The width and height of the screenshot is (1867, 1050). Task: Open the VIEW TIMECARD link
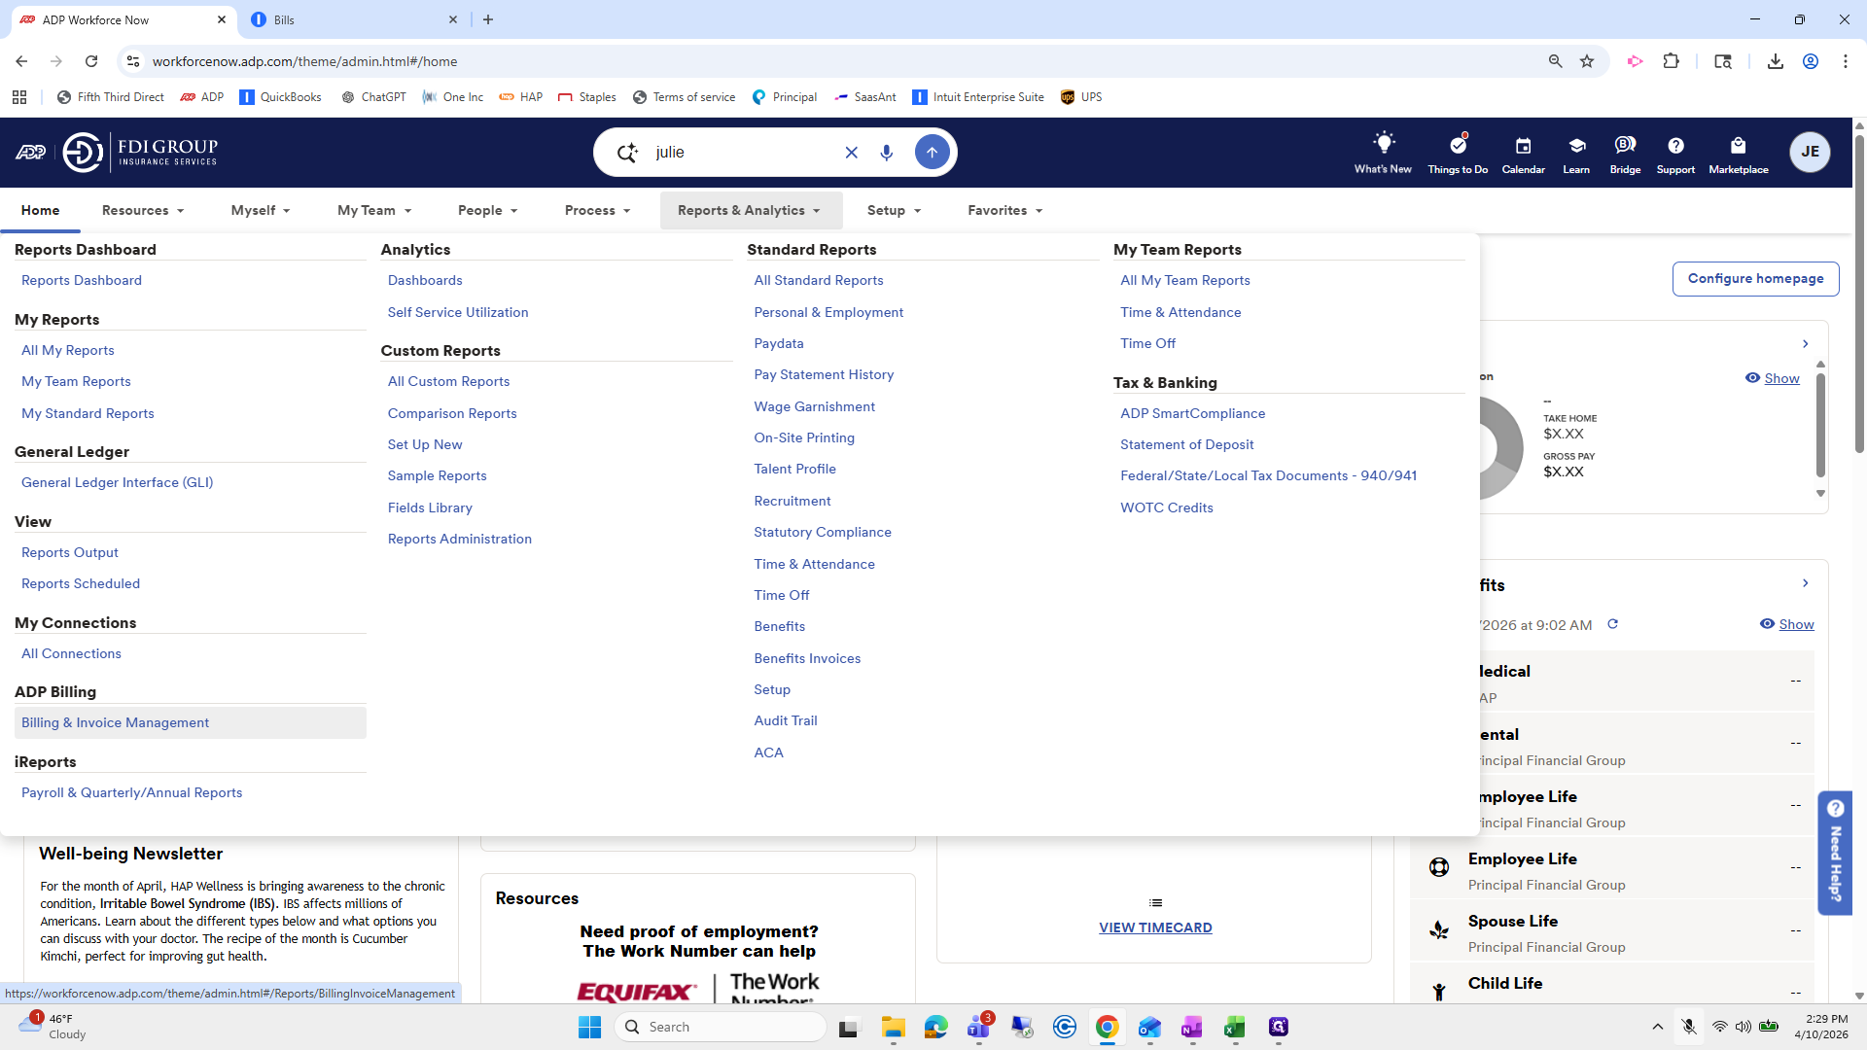(x=1155, y=927)
